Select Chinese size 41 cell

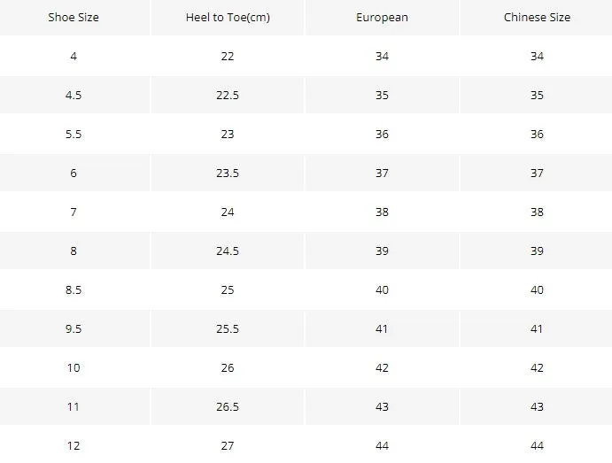(x=537, y=328)
